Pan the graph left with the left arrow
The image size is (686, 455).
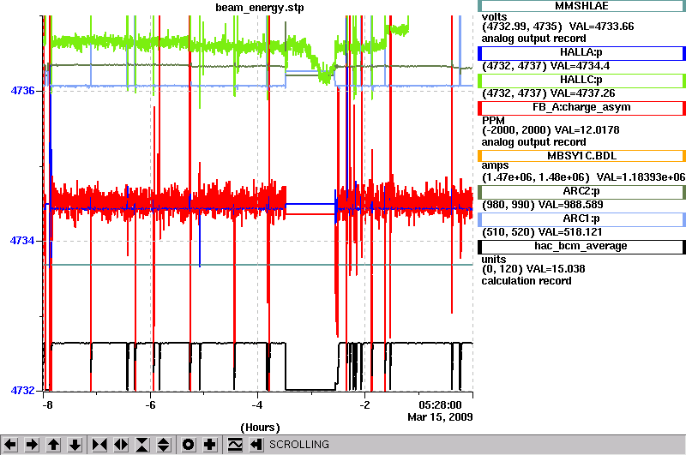pyautogui.click(x=10, y=445)
